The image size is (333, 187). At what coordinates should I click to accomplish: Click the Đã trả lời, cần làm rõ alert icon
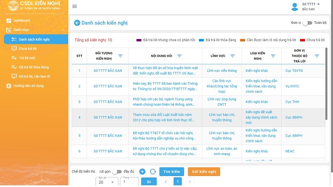(x=14, y=76)
